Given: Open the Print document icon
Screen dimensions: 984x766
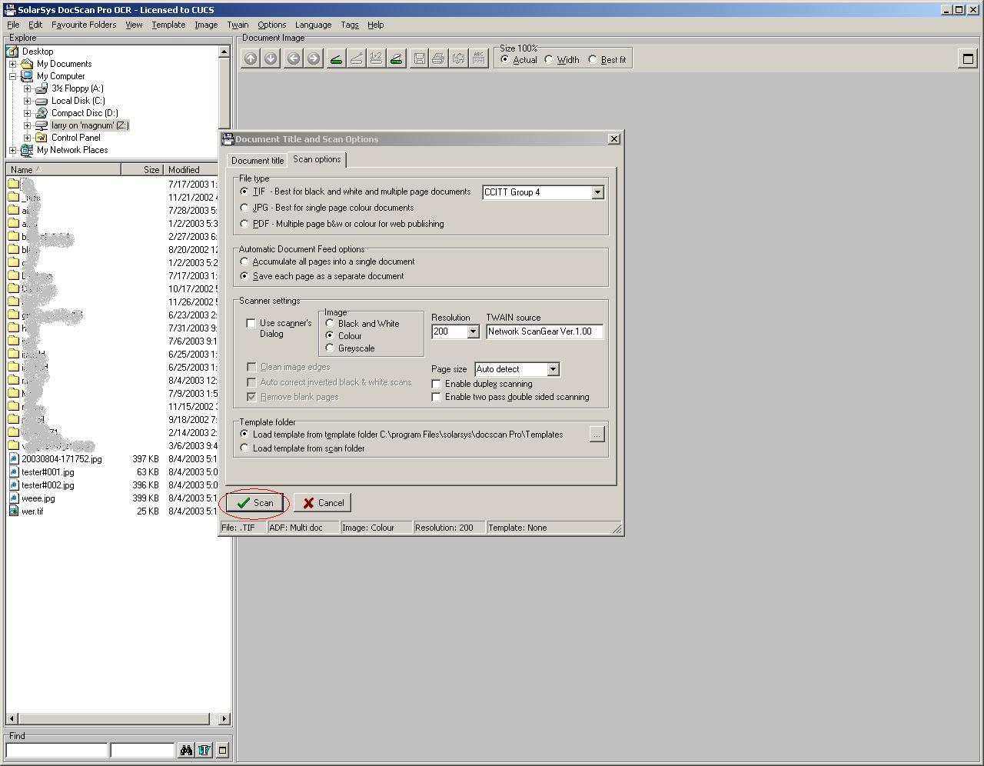Looking at the screenshot, I should coord(438,58).
